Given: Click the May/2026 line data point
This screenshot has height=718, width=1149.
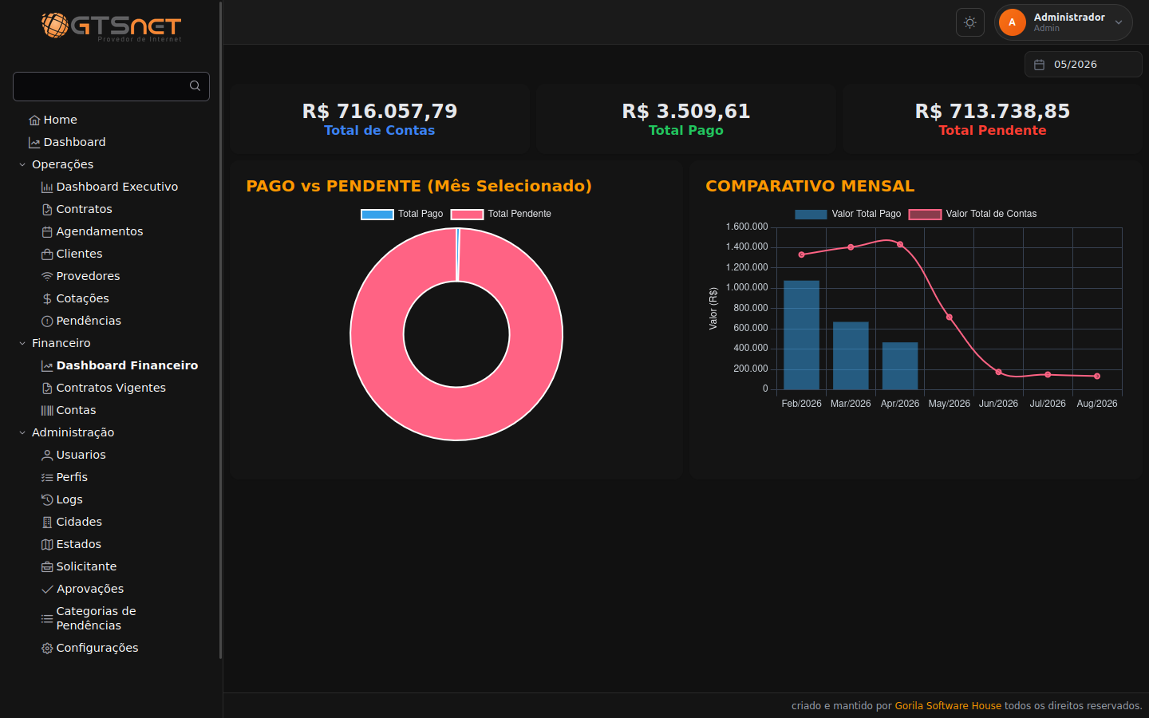Looking at the screenshot, I should (950, 318).
